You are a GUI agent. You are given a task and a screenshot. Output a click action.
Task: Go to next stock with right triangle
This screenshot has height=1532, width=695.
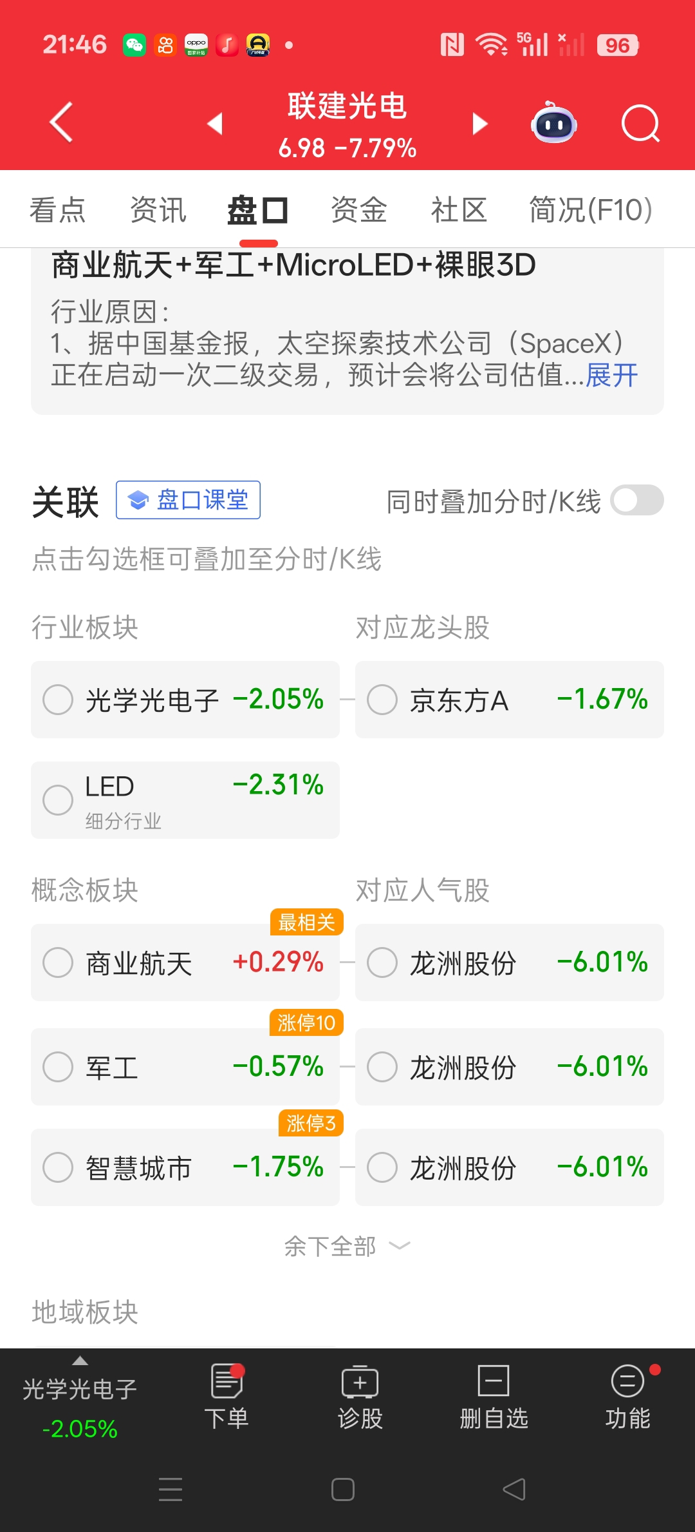pyautogui.click(x=479, y=123)
